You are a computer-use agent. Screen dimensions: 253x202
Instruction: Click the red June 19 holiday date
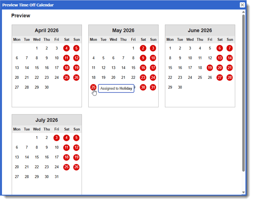(210, 68)
